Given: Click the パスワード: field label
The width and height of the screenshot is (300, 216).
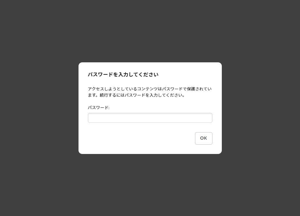Looking at the screenshot, I should 99,108.
